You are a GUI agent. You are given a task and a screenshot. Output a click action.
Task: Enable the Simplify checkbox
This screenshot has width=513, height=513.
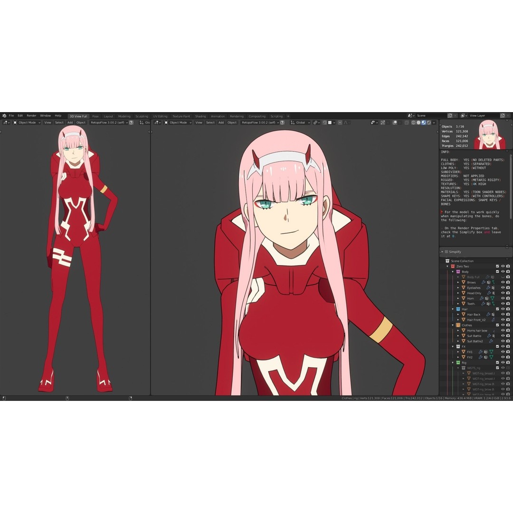pos(446,252)
